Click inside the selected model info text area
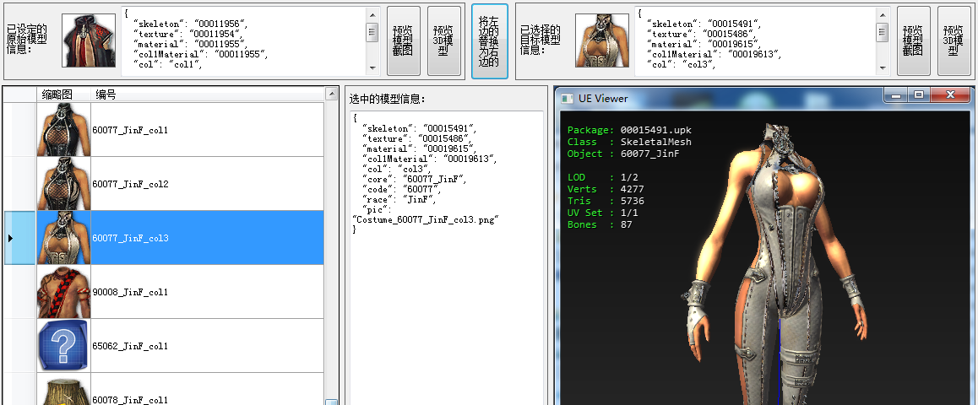The width and height of the screenshot is (978, 405). (447, 258)
